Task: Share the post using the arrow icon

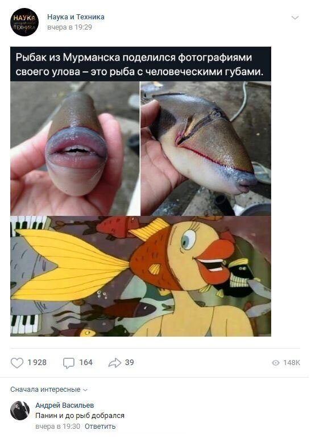Action: click(x=115, y=363)
